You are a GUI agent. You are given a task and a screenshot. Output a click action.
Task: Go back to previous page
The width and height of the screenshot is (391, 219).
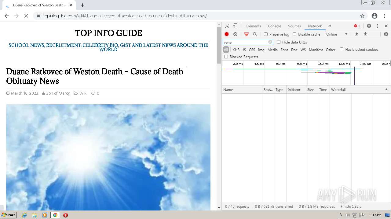tap(7, 16)
